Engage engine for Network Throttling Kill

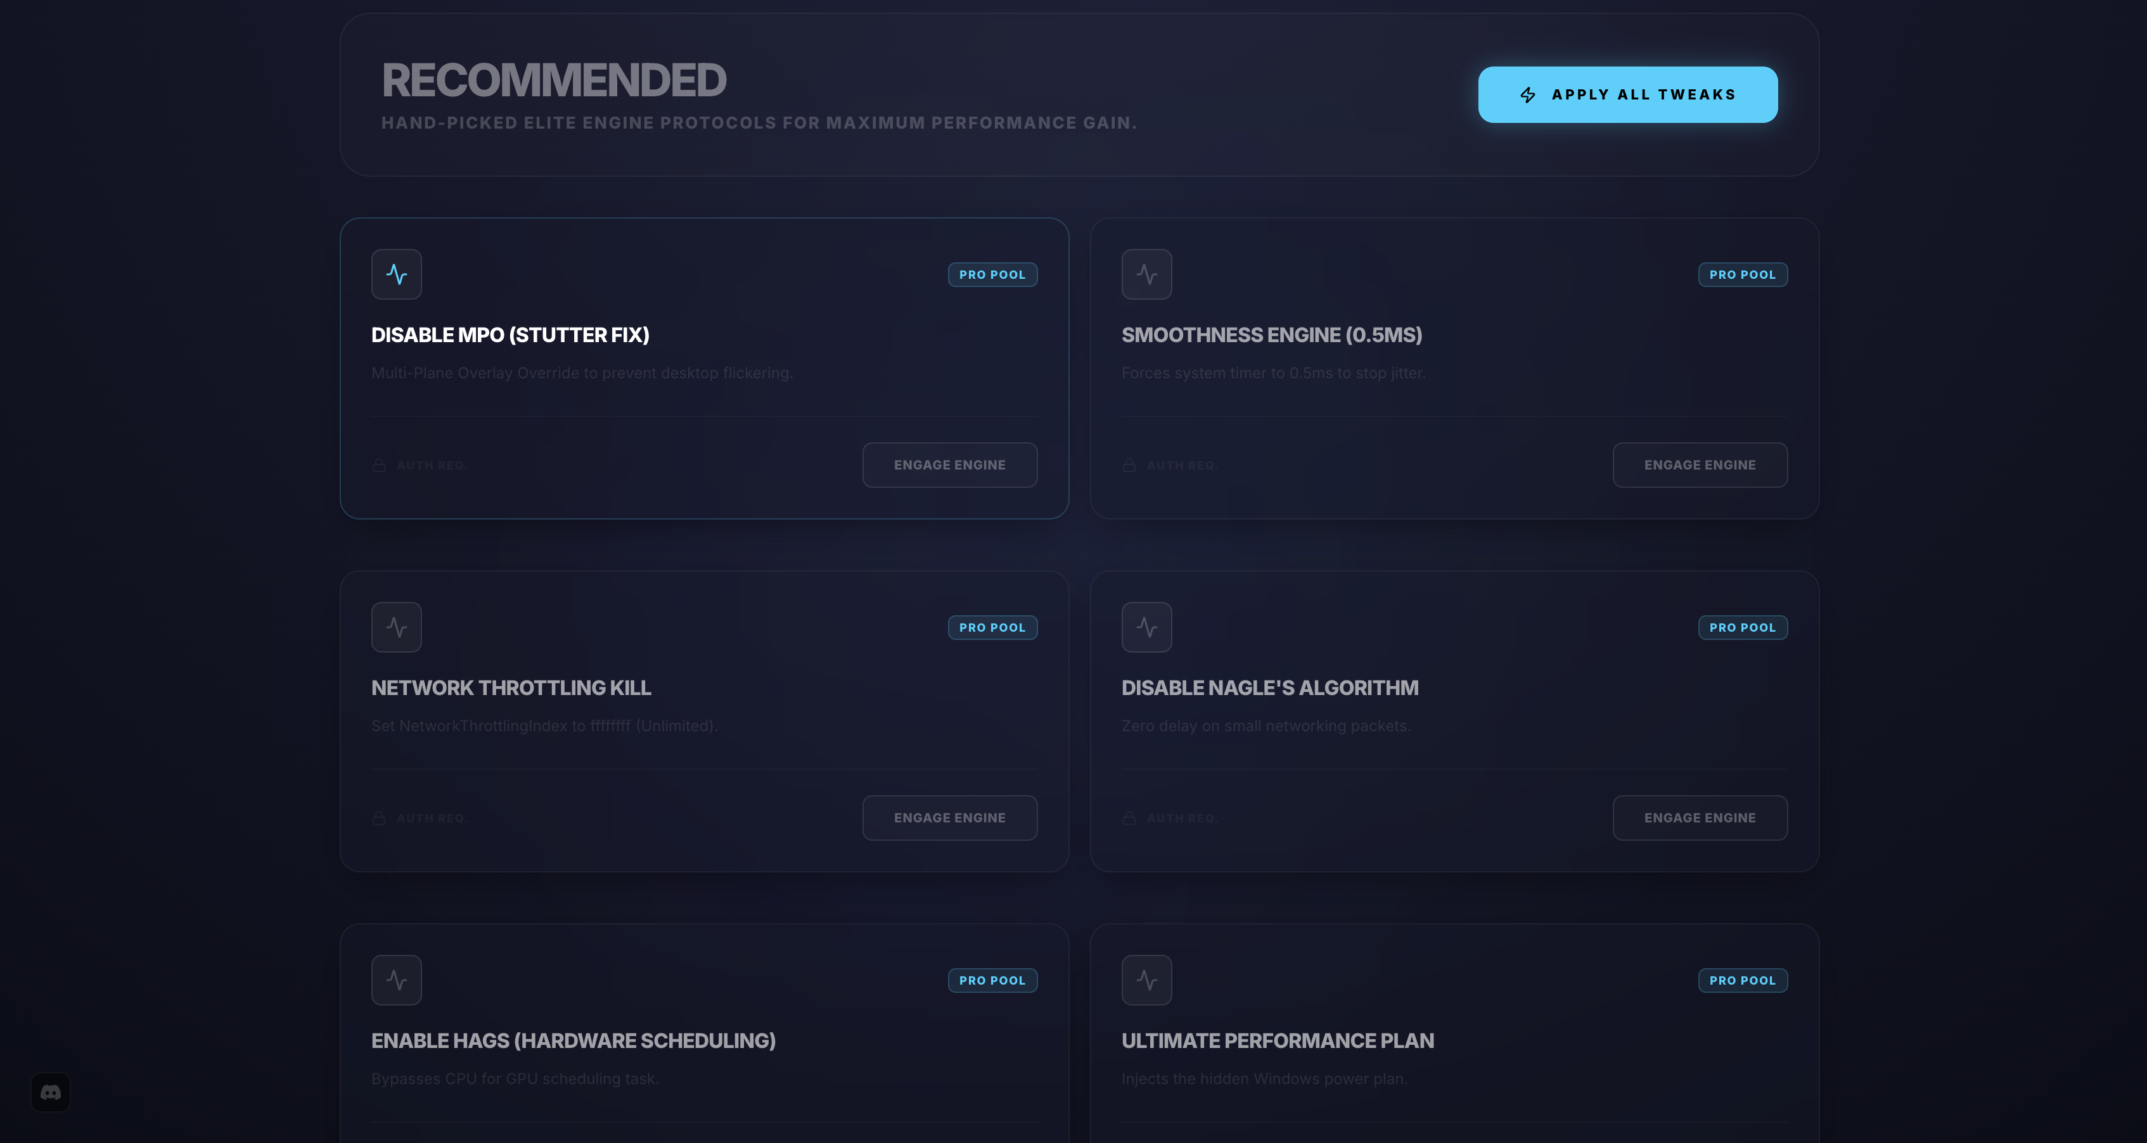tap(949, 818)
